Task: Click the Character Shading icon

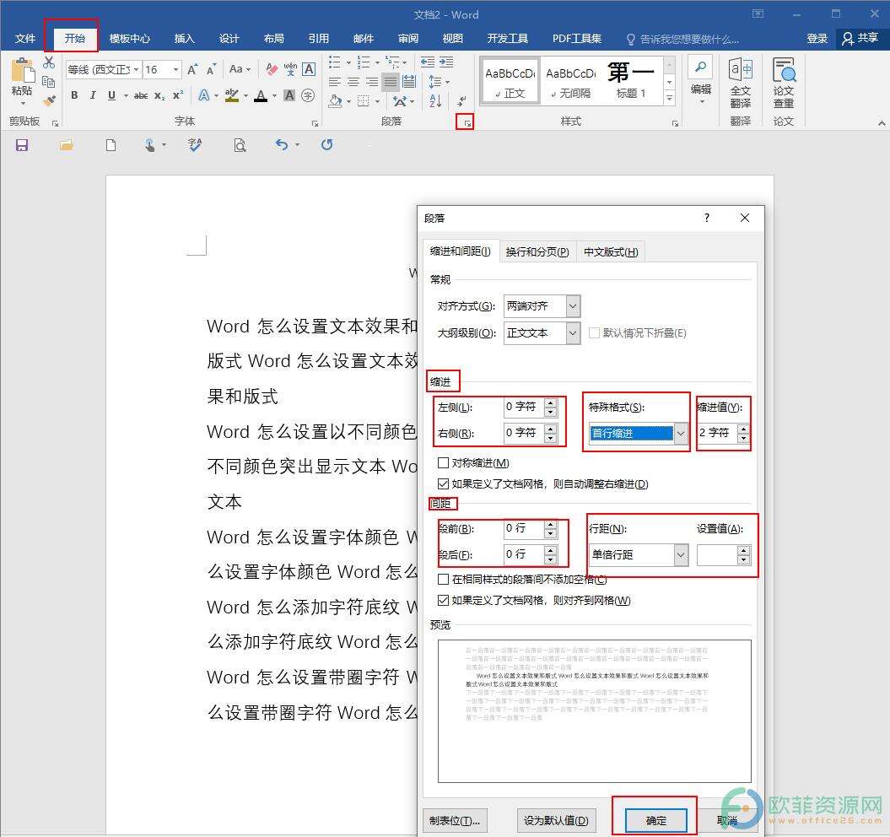Action: tap(289, 95)
